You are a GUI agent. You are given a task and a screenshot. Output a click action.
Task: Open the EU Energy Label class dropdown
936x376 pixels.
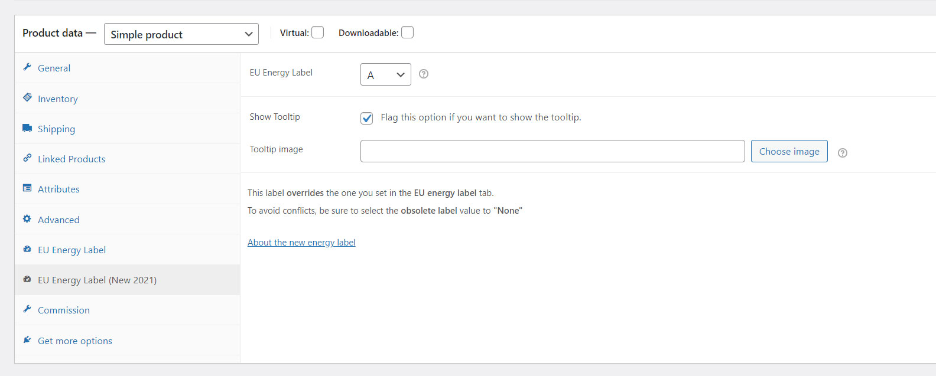coord(385,75)
